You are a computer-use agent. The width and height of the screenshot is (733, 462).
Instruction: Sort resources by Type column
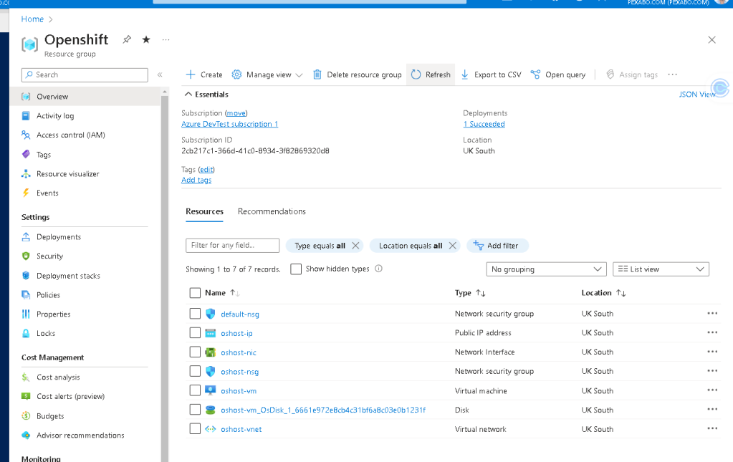click(x=470, y=293)
